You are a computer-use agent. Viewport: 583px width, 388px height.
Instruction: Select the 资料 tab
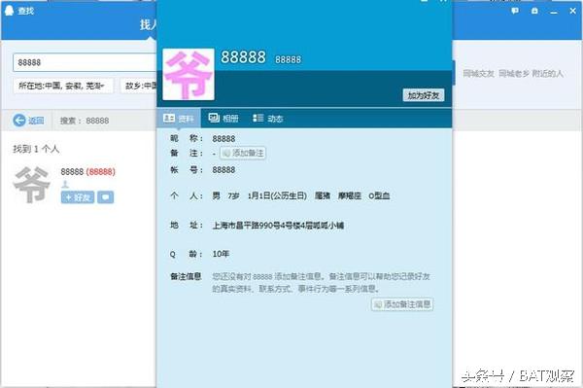pyautogui.click(x=179, y=119)
